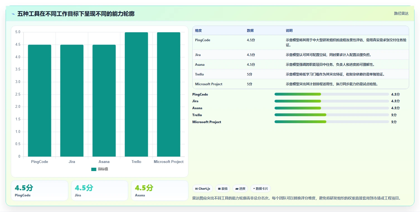
Task: Click the Microsoft Project x-axis label
Action: [169, 162]
